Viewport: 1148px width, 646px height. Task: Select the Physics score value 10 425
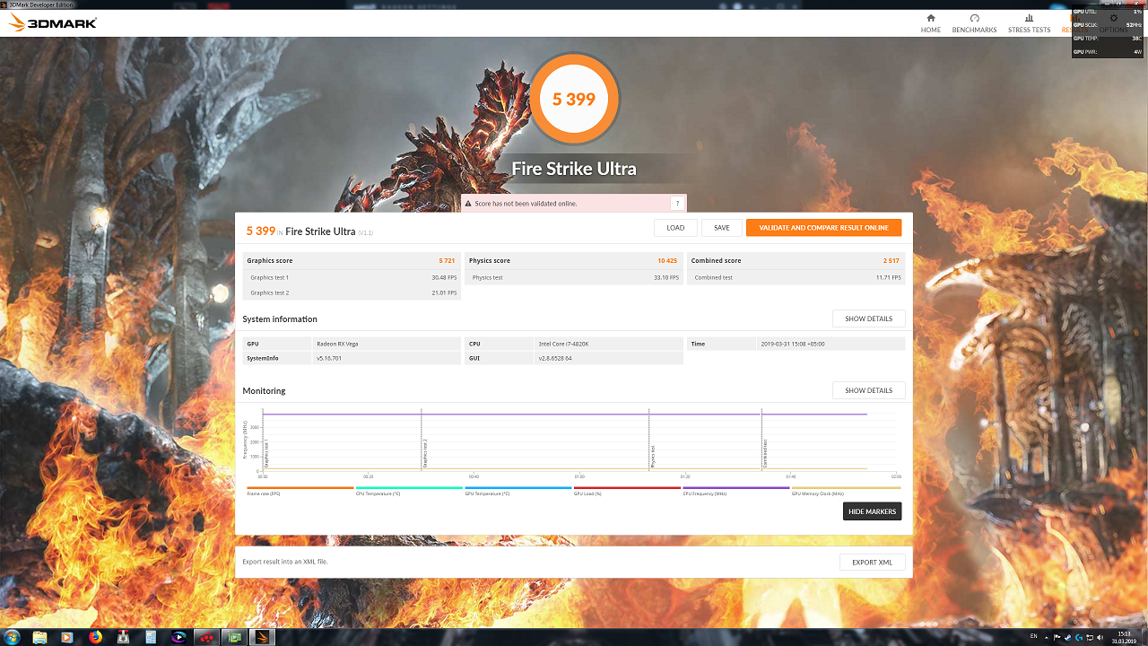(667, 261)
